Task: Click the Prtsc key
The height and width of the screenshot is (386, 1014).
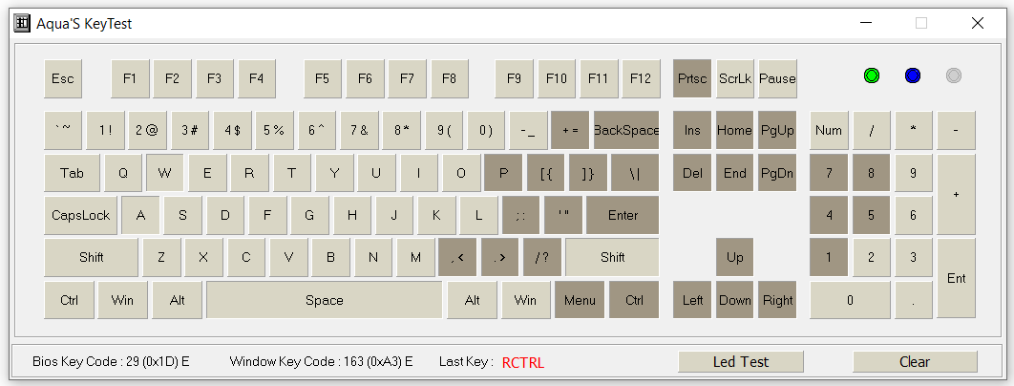Action: click(x=692, y=78)
